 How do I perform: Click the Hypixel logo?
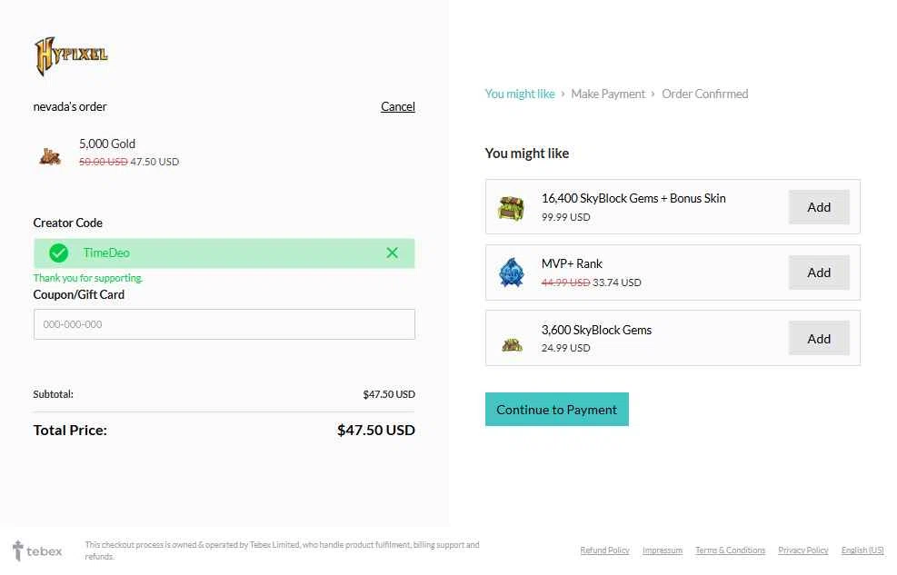point(71,55)
